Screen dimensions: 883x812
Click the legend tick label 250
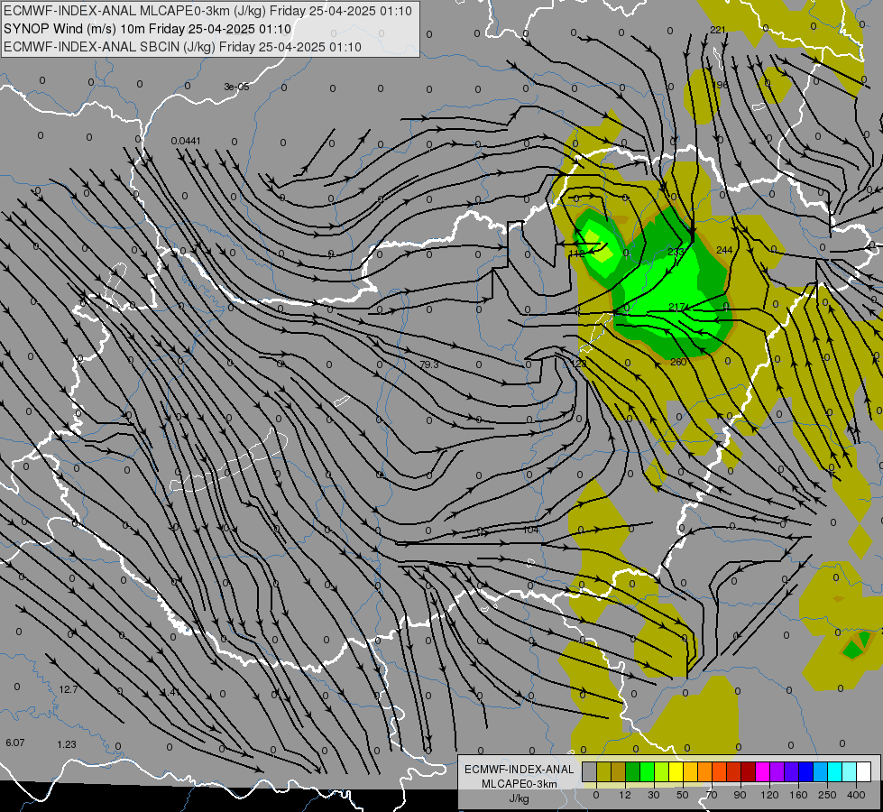827,795
